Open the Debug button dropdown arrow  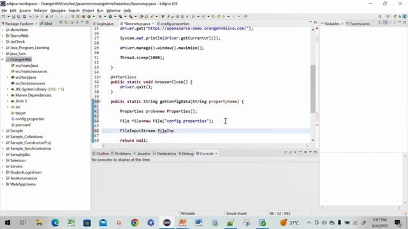[105, 17]
